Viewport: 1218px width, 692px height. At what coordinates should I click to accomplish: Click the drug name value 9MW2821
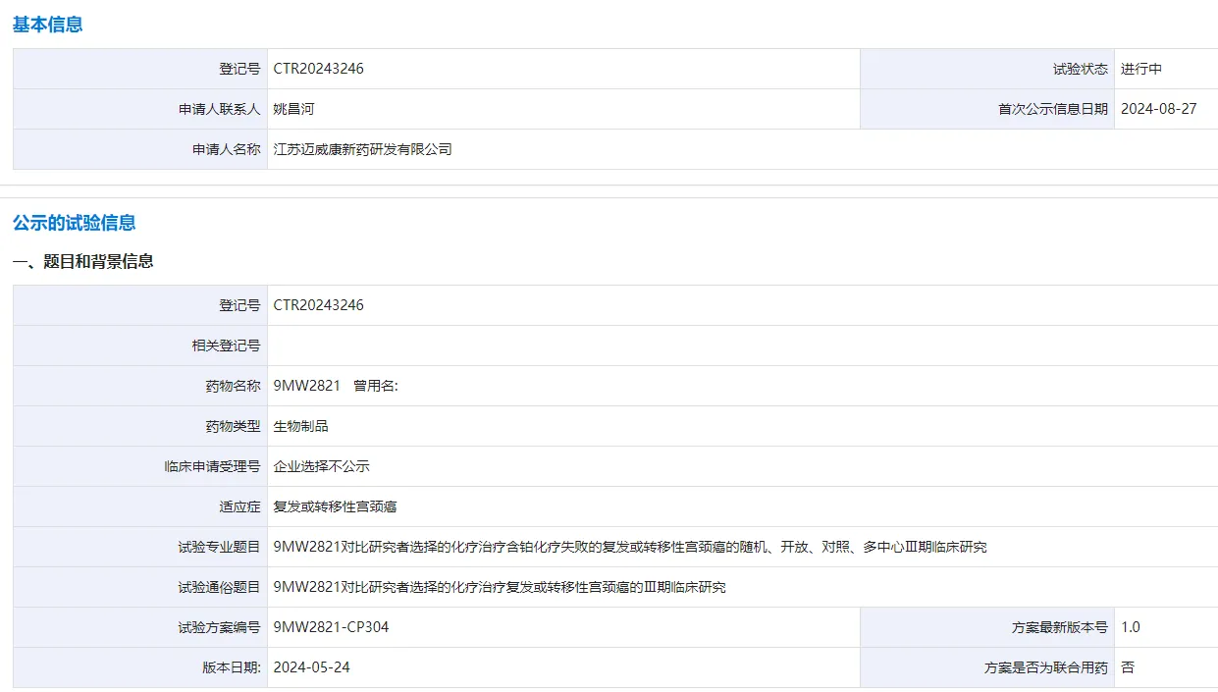pos(306,386)
